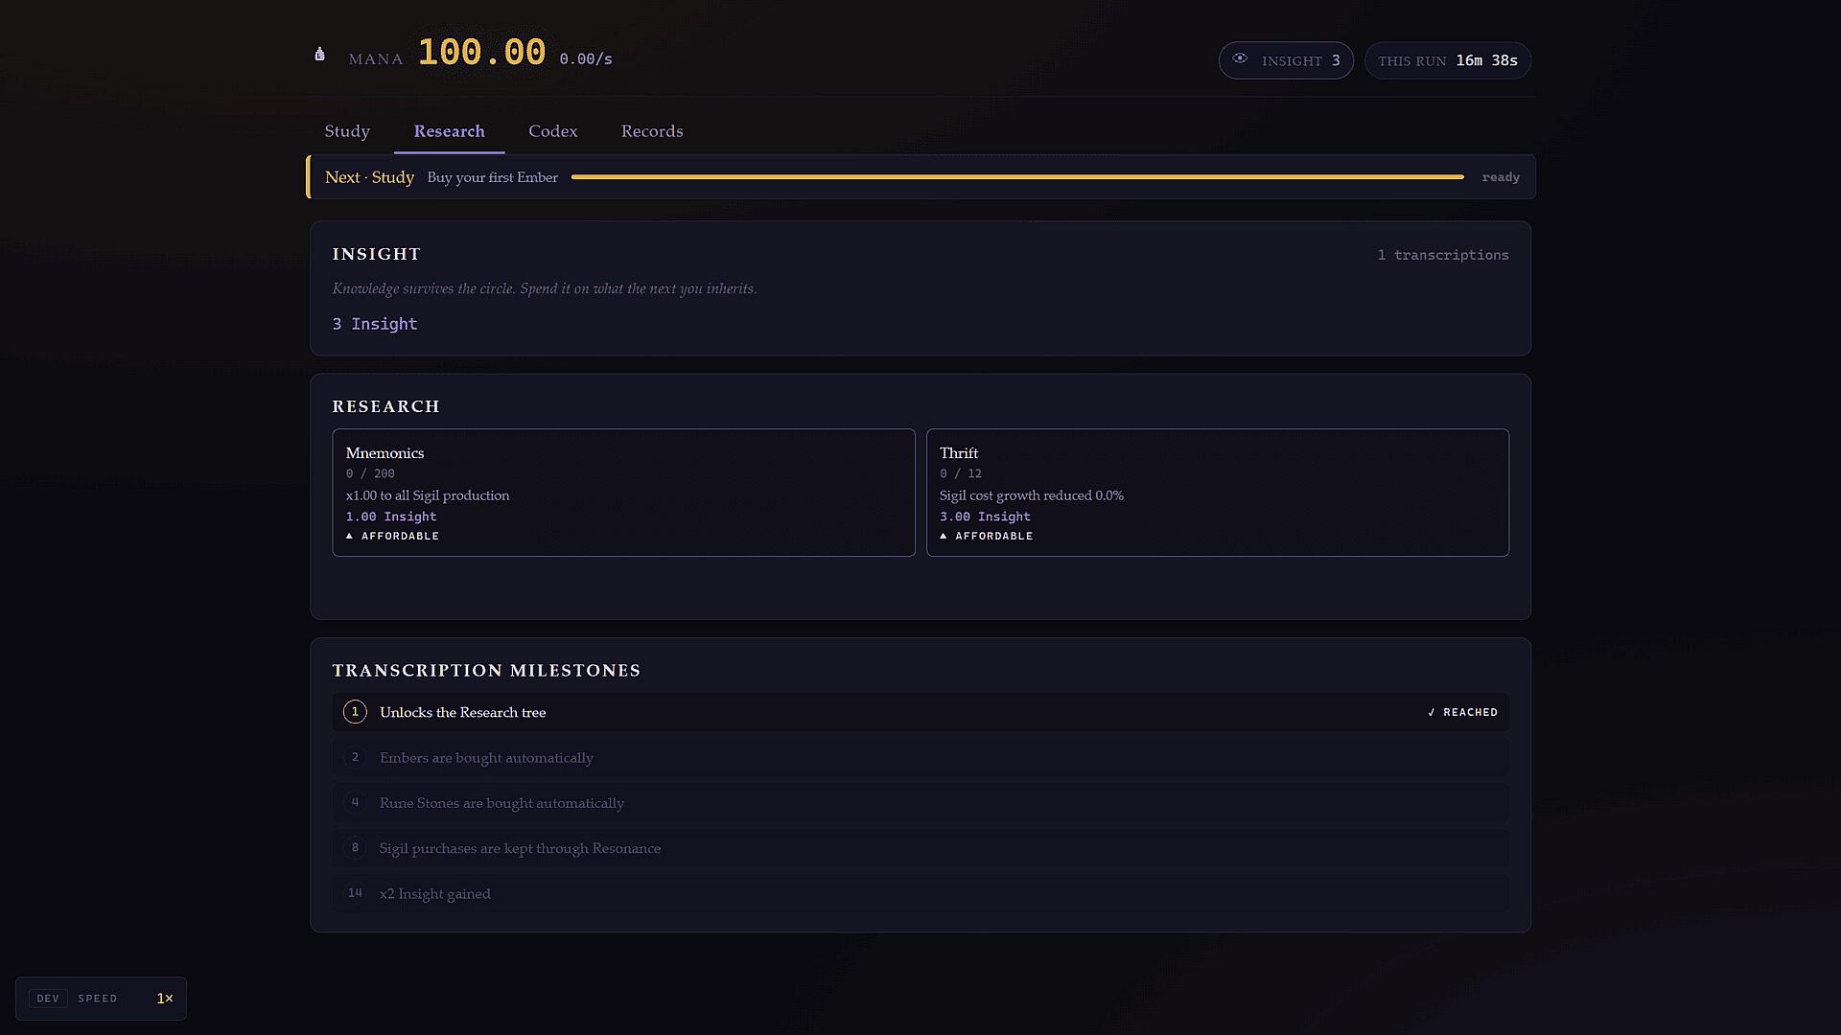
Task: Purchase the Thrift research upgrade
Action: click(1218, 493)
